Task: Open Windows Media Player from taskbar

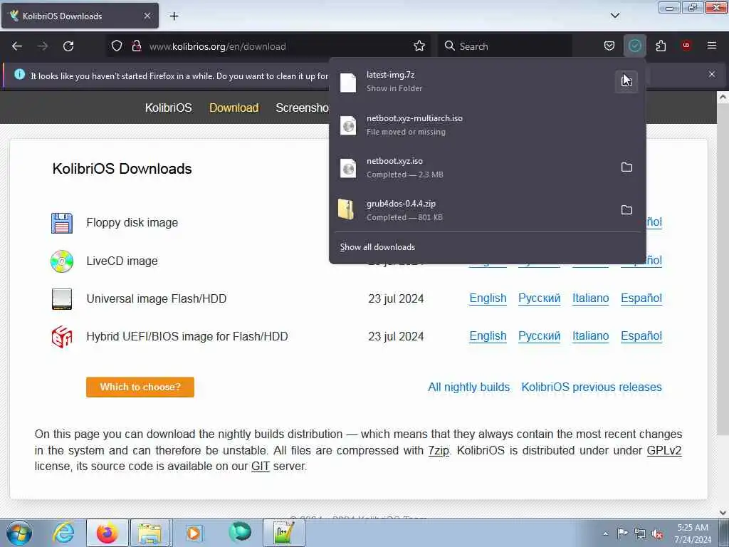Action: pos(194,533)
